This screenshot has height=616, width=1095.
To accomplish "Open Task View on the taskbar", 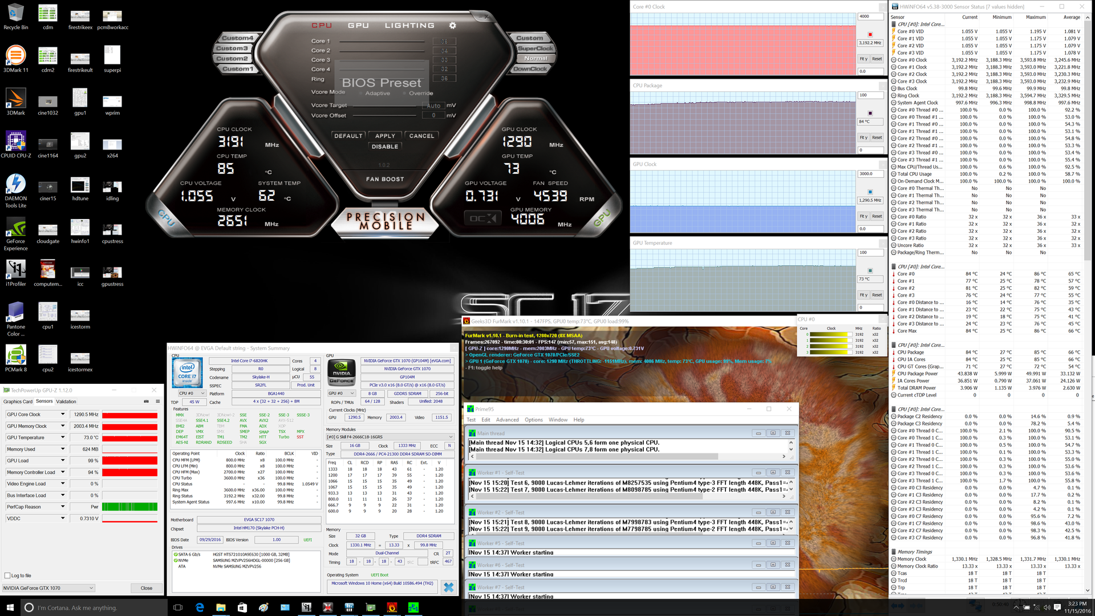I will (177, 607).
